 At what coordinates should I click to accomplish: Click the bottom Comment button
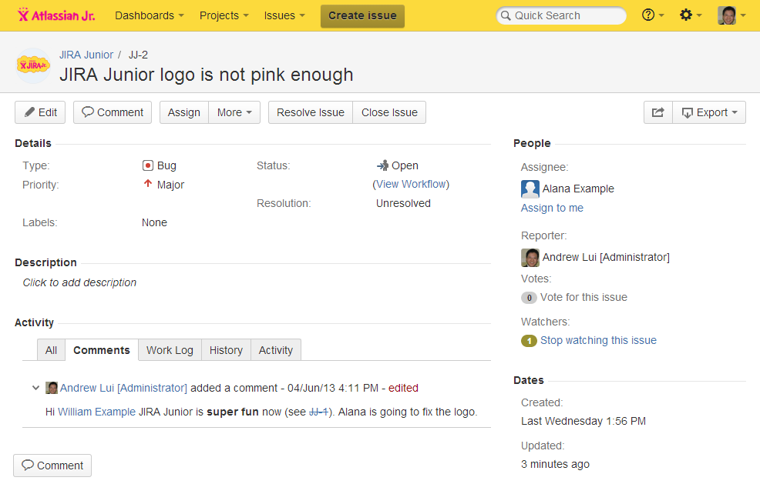(52, 465)
